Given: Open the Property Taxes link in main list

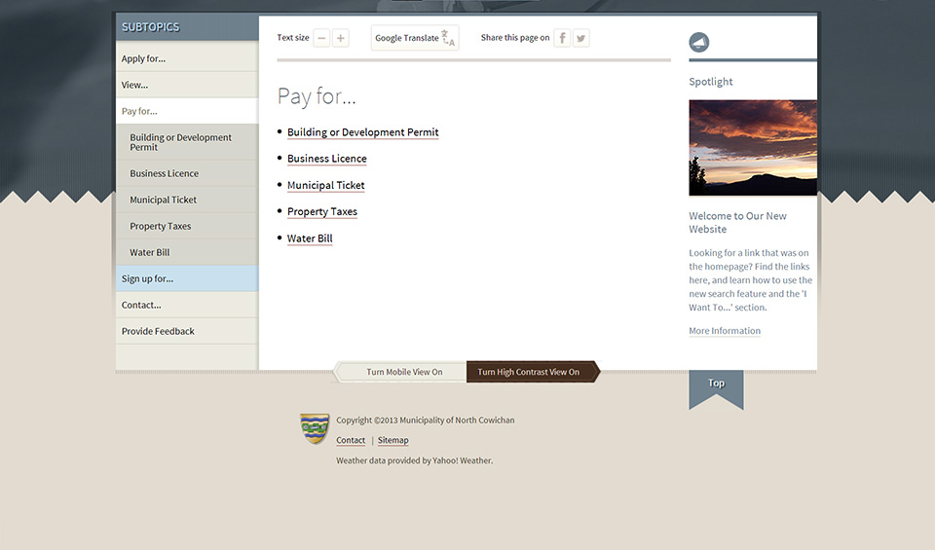Looking at the screenshot, I should click(322, 211).
